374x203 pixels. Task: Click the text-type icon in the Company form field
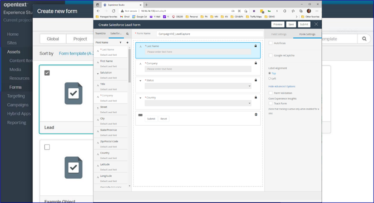pyautogui.click(x=140, y=64)
